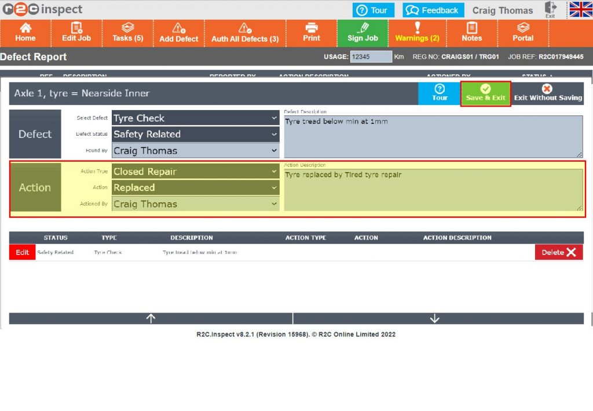Viewport: 593px width, 411px height.
Task: Open the Actioned By dropdown
Action: pyautogui.click(x=195, y=204)
